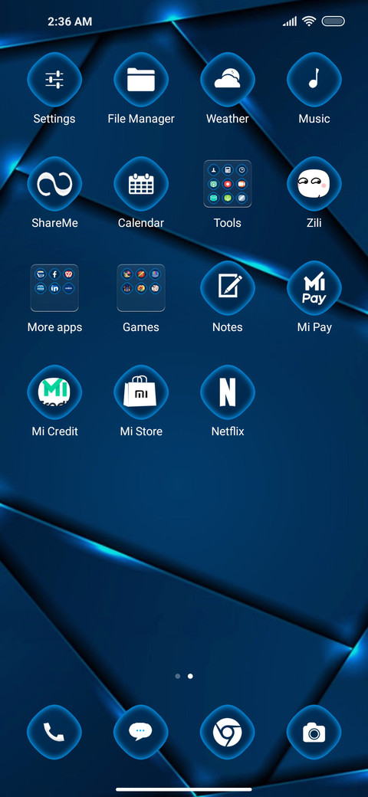
Task: Open Messages from the dock
Action: pos(141,733)
